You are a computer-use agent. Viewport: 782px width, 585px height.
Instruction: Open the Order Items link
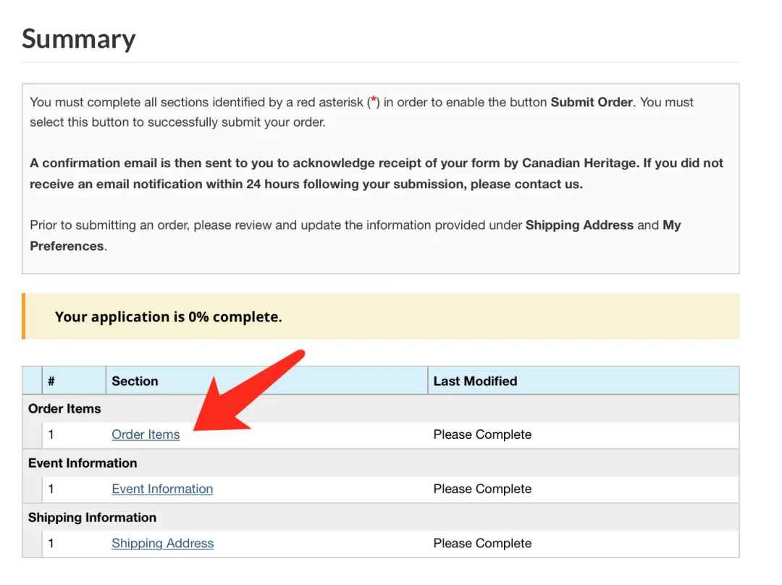click(x=146, y=434)
